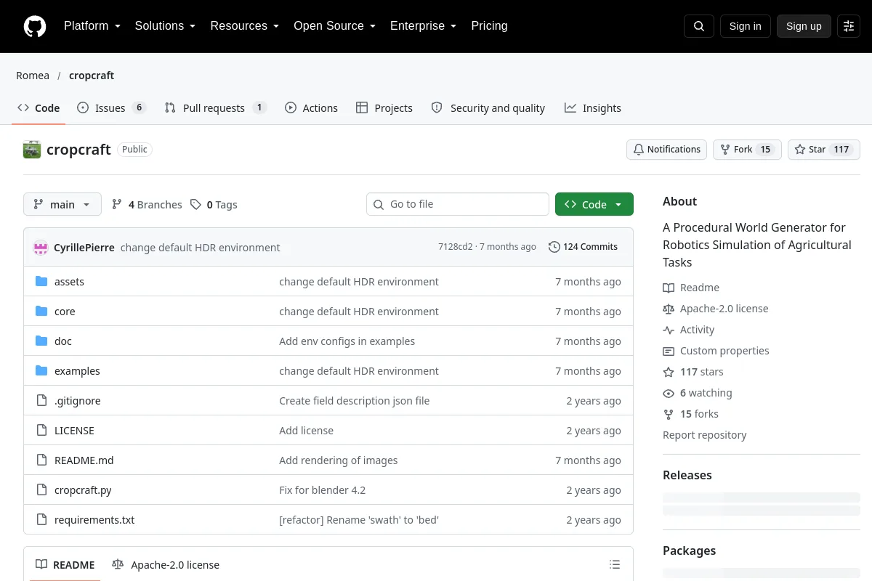Click the Notifications button
This screenshot has width=872, height=581.
pyautogui.click(x=666, y=150)
